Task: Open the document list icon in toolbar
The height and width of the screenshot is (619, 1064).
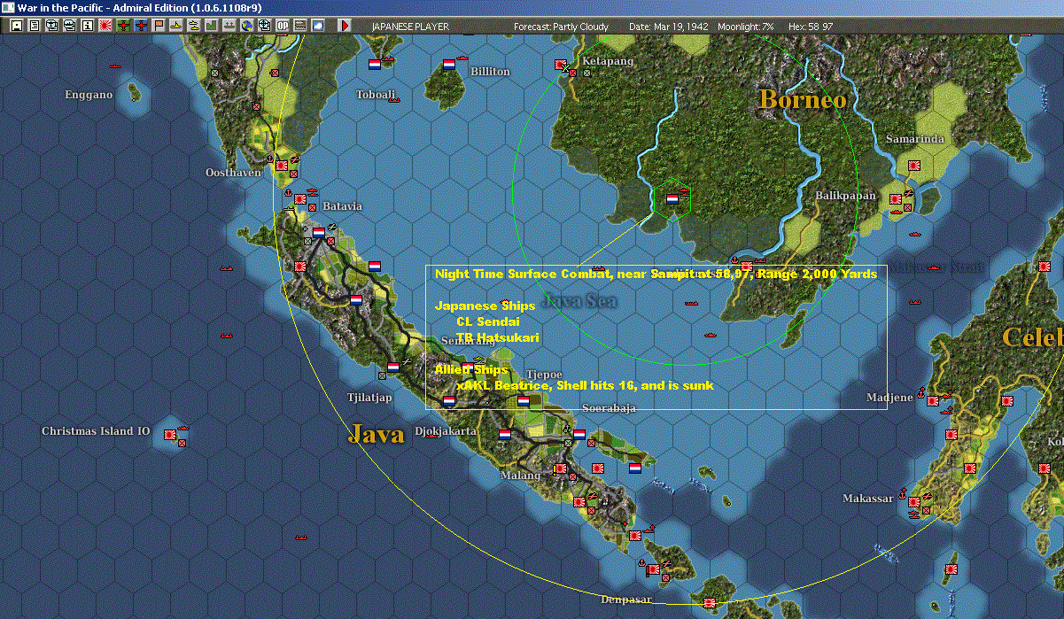Action: pyautogui.click(x=35, y=26)
